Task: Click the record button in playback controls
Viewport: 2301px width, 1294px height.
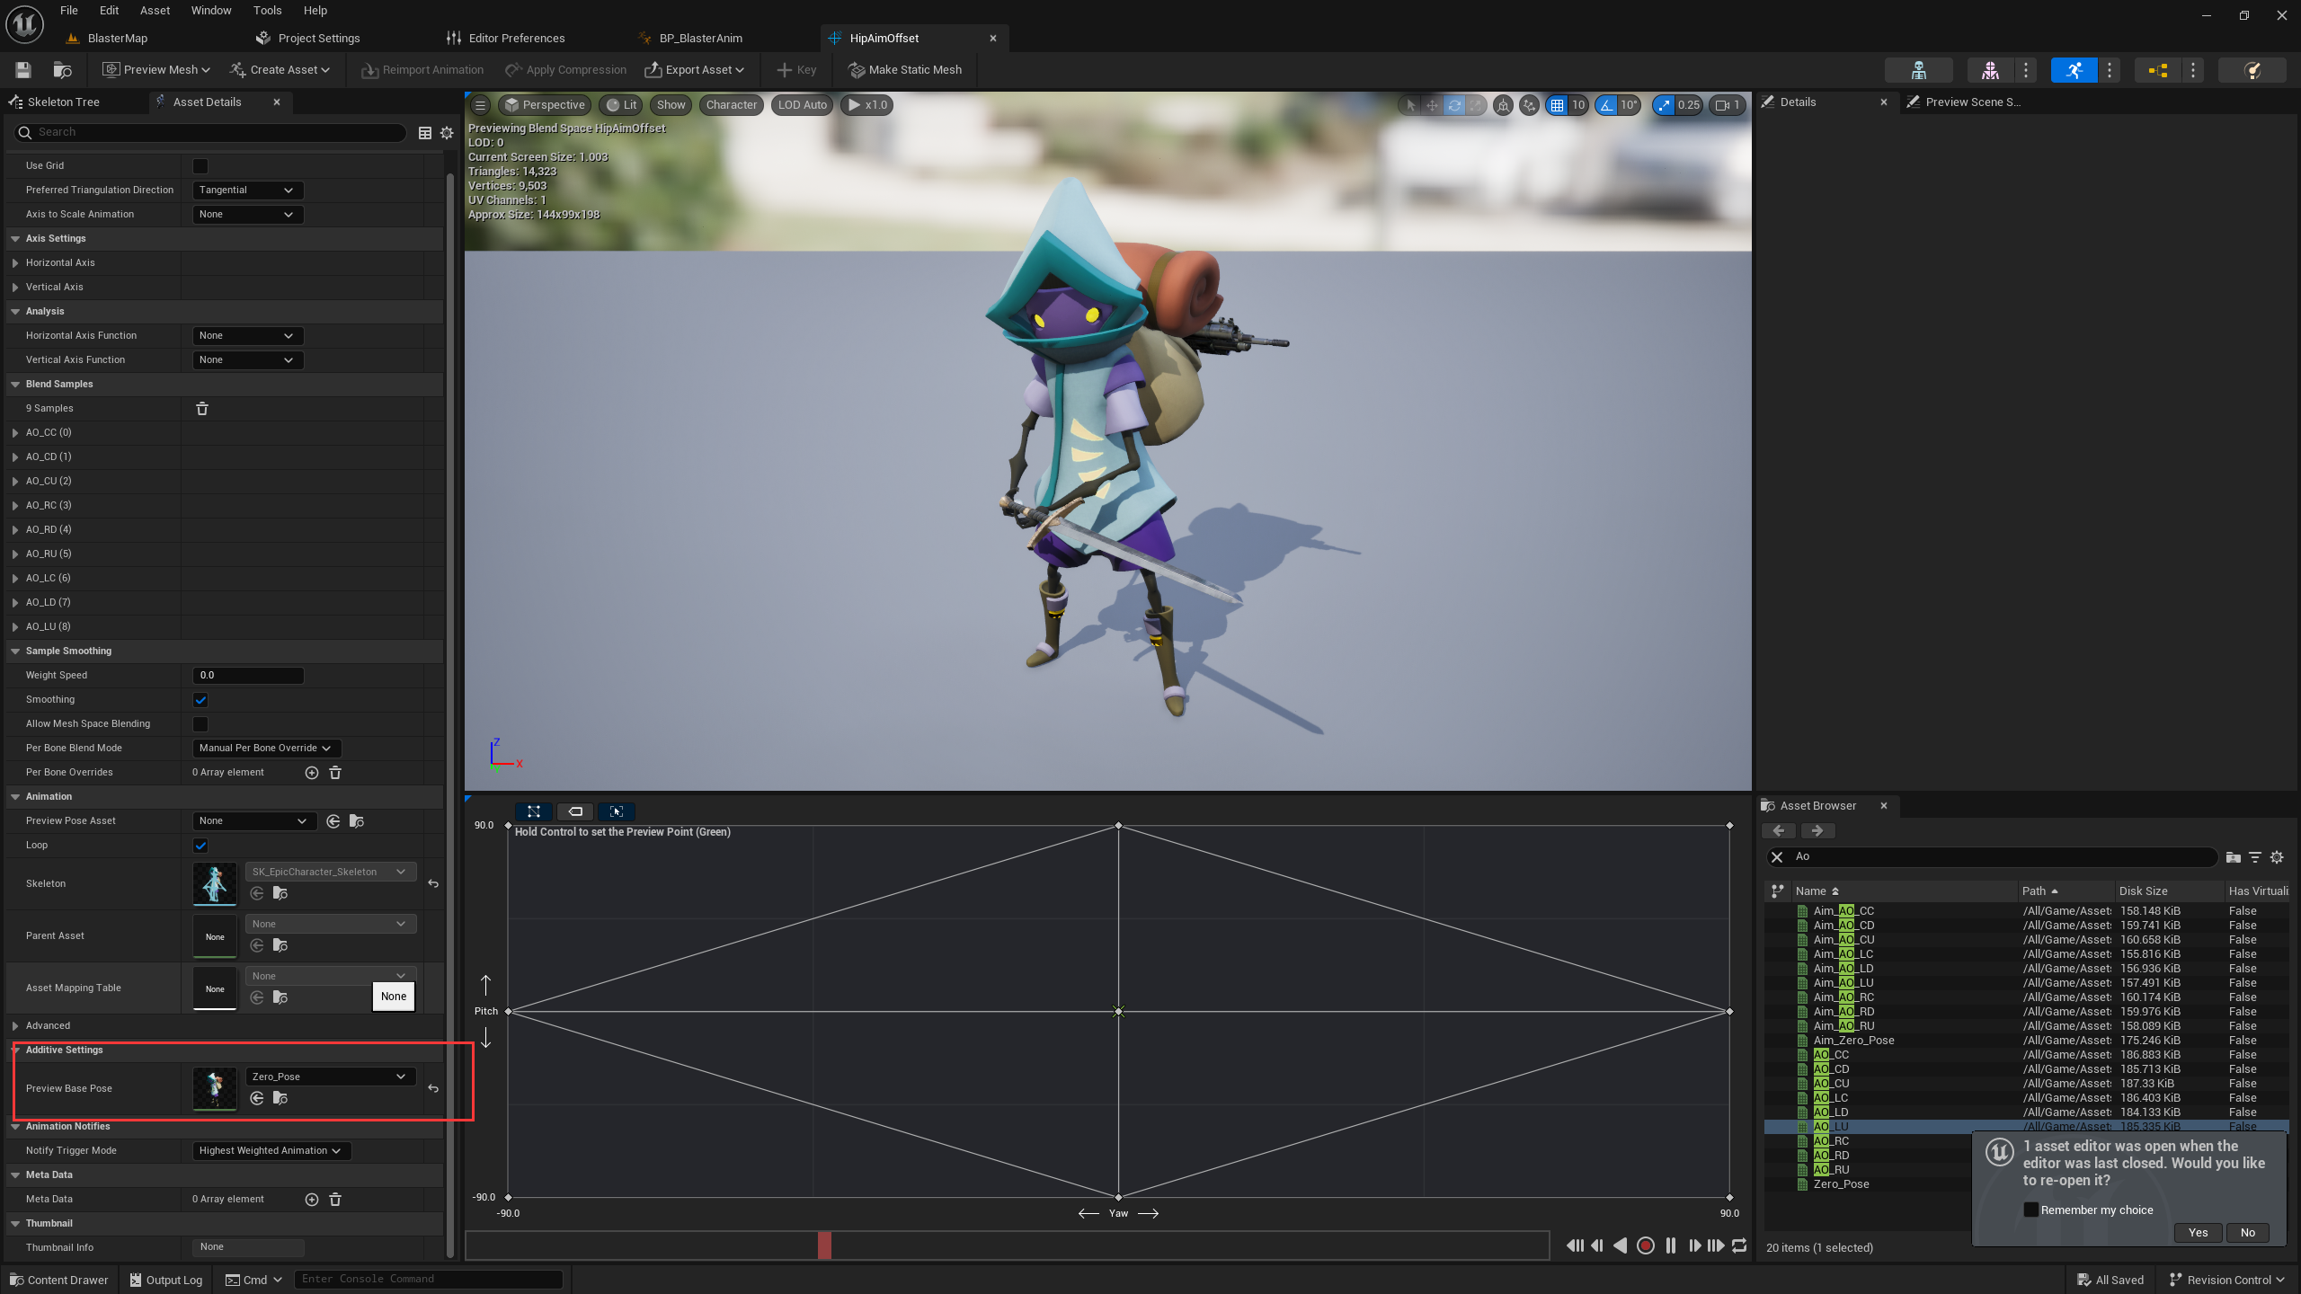Action: (1645, 1245)
